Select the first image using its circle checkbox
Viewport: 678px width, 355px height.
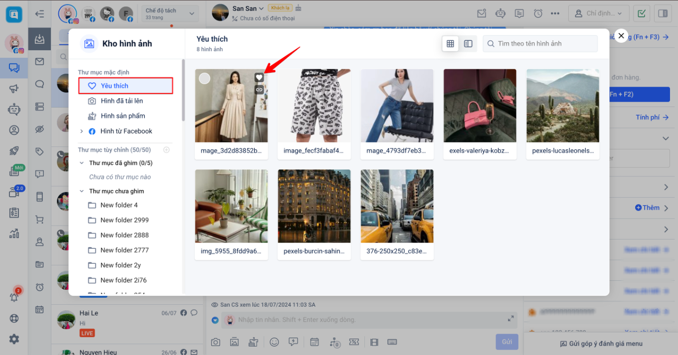(x=204, y=78)
